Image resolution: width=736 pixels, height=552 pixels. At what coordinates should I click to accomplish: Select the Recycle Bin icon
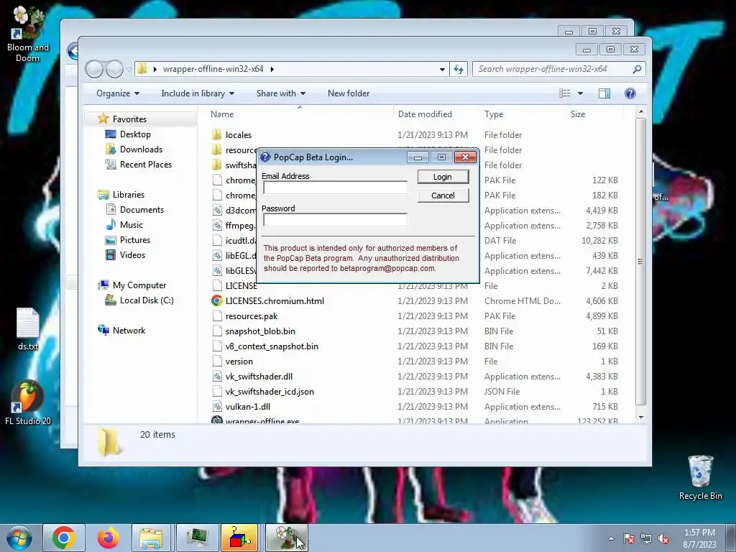[700, 477]
